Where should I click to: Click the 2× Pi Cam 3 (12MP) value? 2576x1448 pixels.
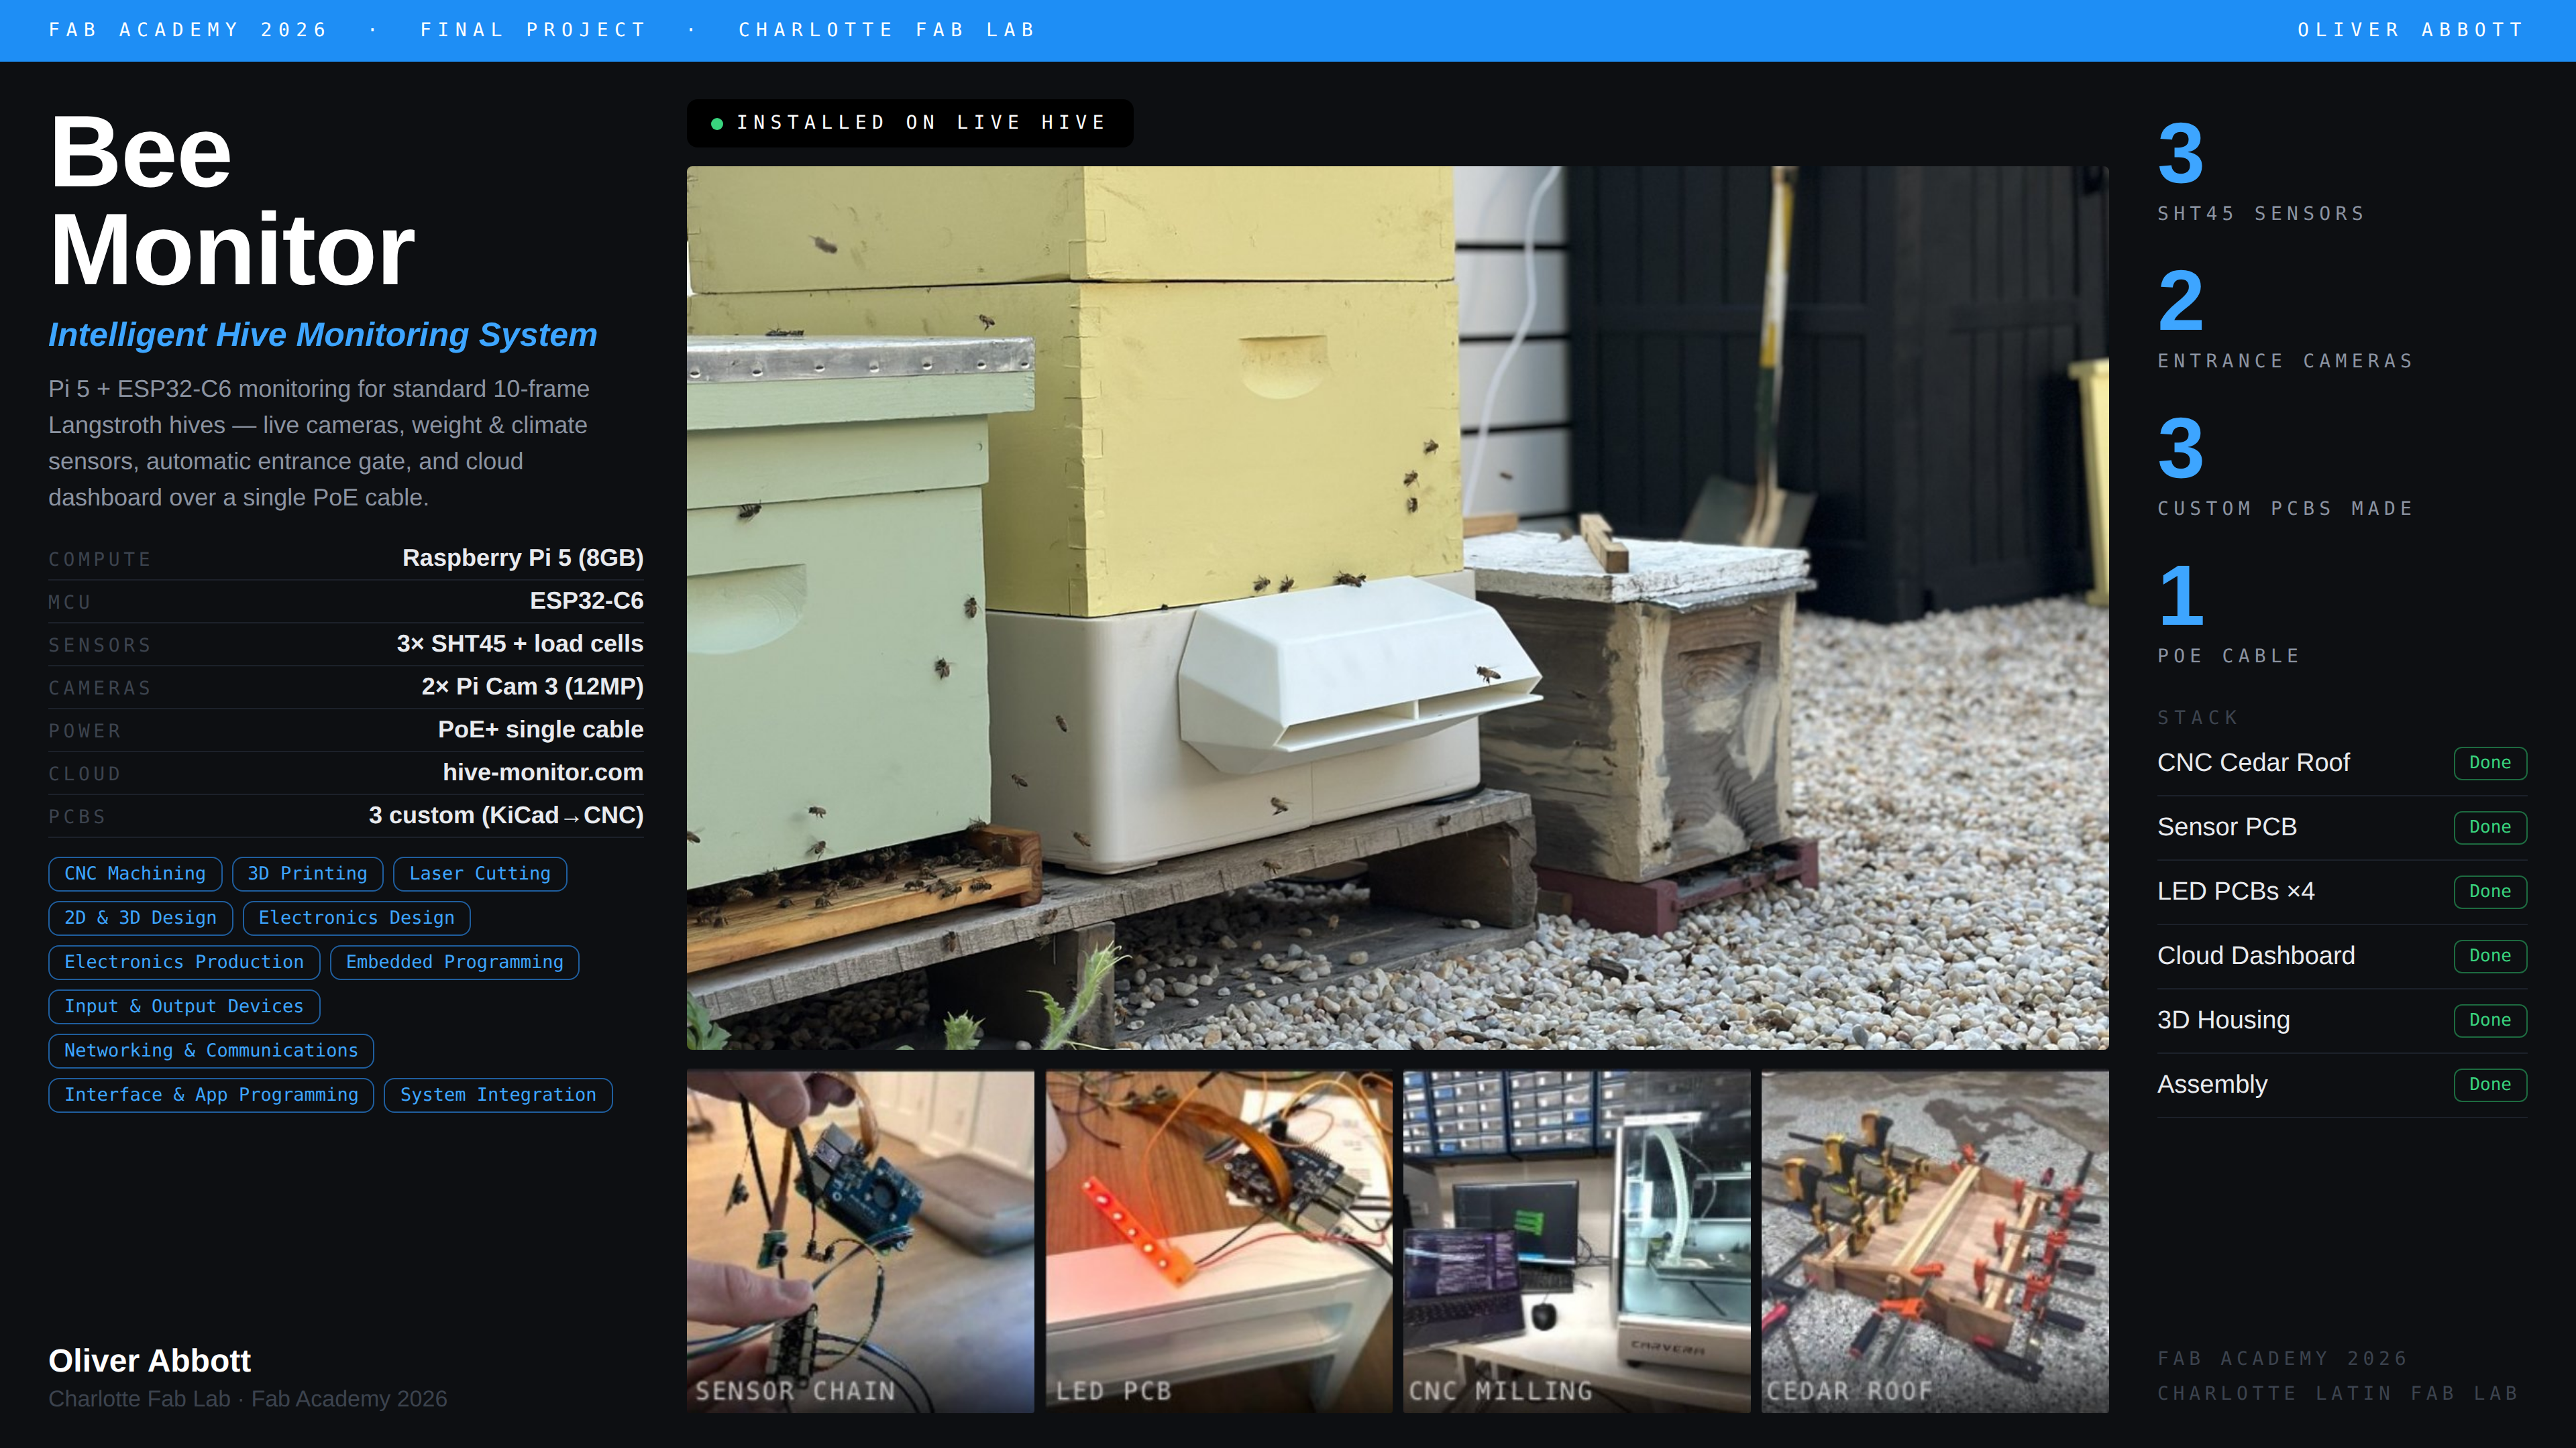(532, 686)
